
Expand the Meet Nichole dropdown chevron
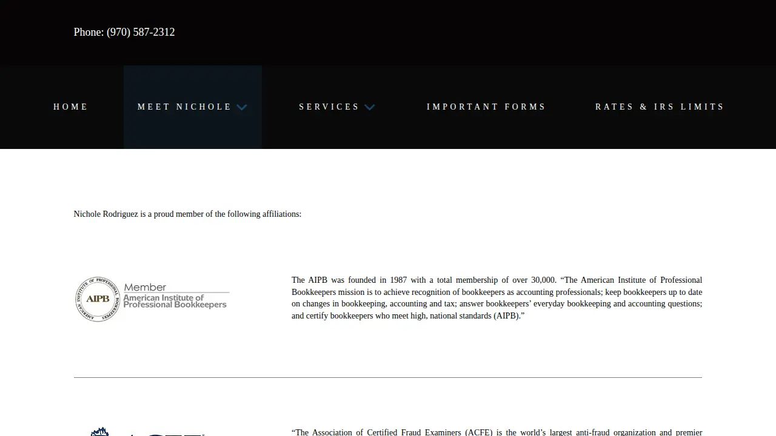pos(242,107)
